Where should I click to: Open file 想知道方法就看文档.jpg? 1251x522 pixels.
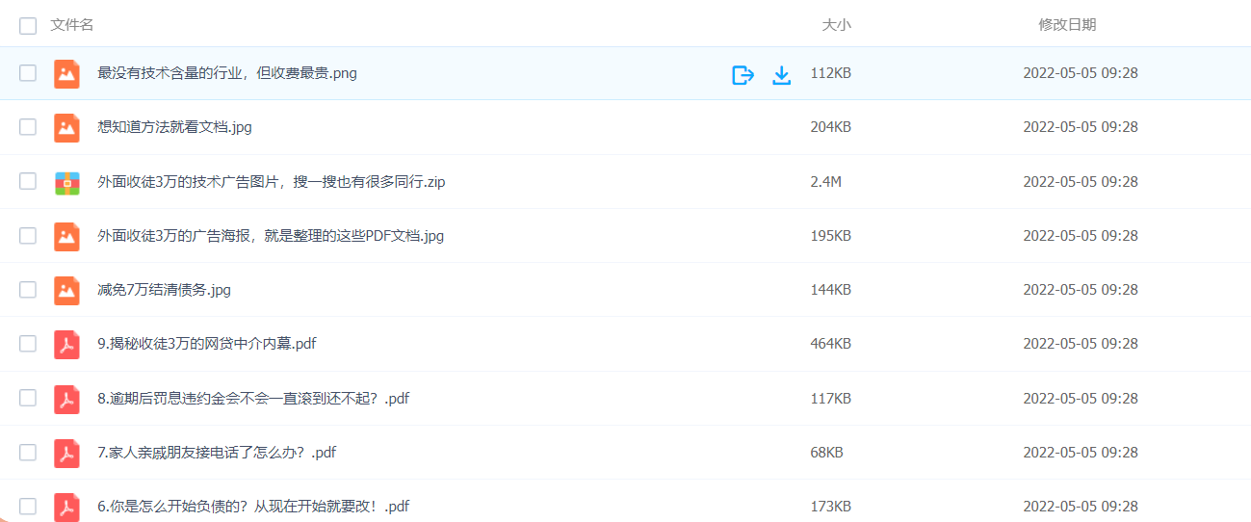pyautogui.click(x=174, y=127)
